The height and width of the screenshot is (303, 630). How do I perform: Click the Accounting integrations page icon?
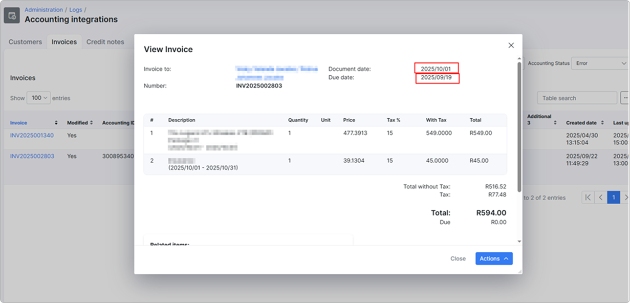[12, 15]
